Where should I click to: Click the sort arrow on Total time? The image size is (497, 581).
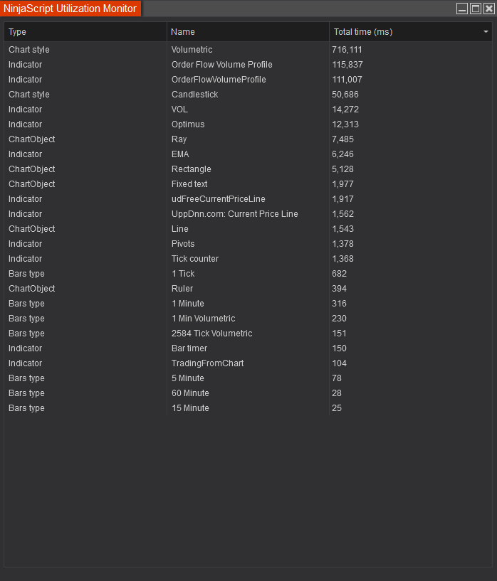point(486,32)
